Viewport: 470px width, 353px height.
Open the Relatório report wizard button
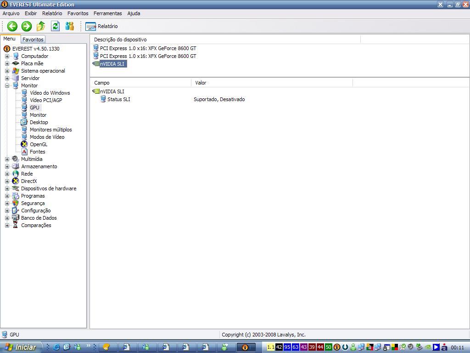tap(101, 26)
